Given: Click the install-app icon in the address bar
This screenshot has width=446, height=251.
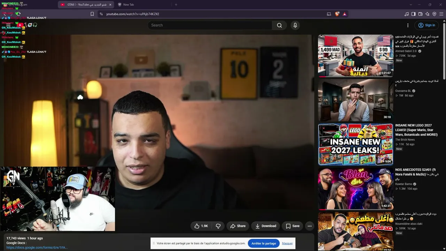Looking at the screenshot, I should pyautogui.click(x=329, y=14).
